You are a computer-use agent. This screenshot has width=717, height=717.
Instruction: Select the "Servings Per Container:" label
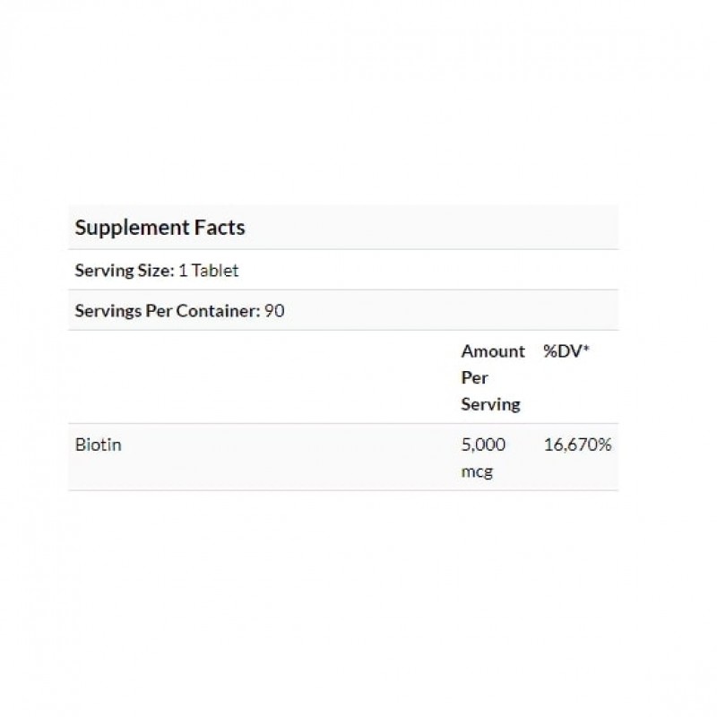[168, 311]
